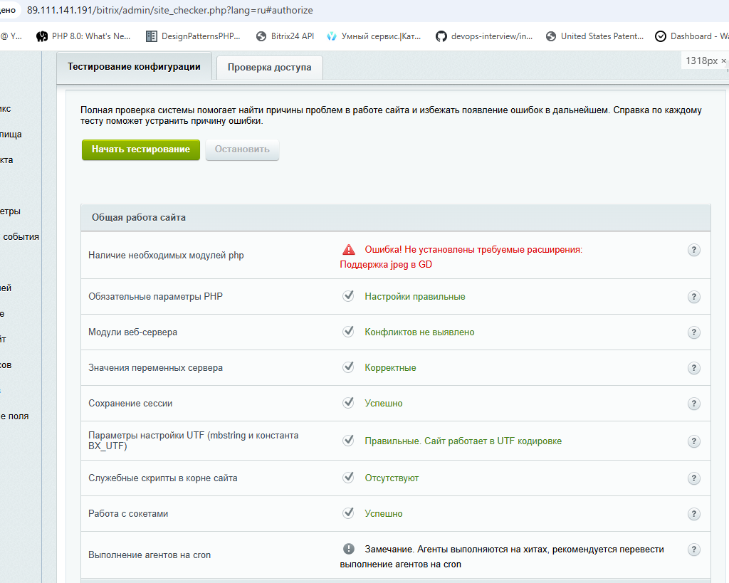Click the PHP 8.0 bookmark elephant icon
This screenshot has height=583, width=729.
(x=42, y=36)
